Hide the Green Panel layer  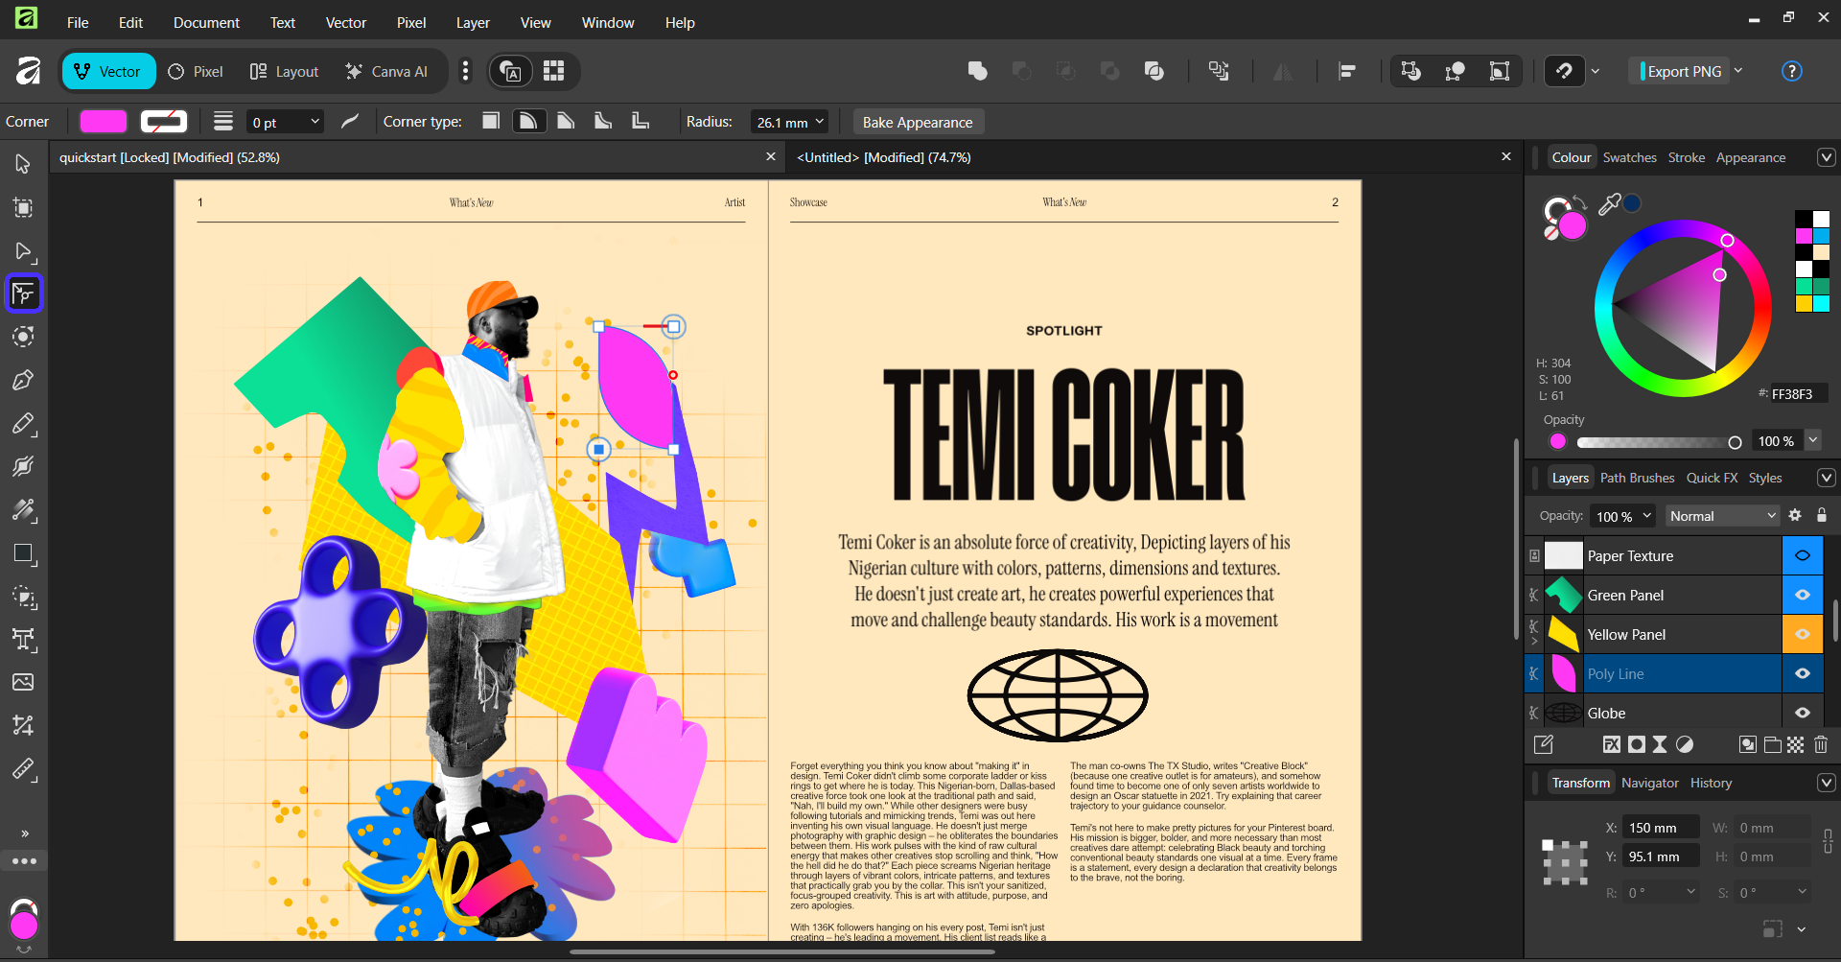click(1802, 595)
